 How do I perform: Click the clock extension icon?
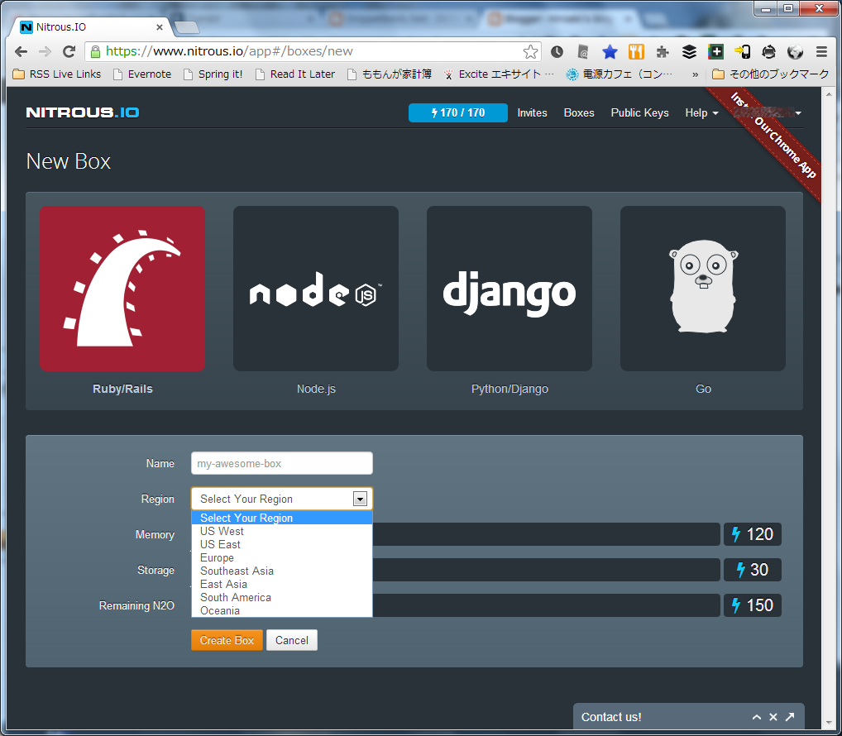[557, 51]
